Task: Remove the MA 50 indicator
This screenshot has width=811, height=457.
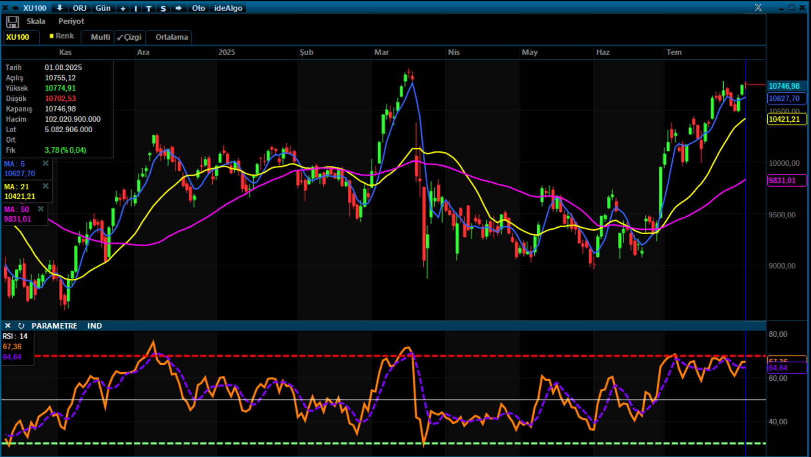Action: 41,209
